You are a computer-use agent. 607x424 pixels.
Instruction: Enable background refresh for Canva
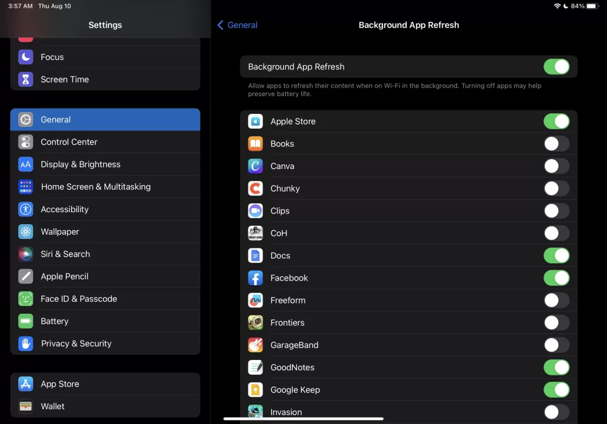[556, 166]
